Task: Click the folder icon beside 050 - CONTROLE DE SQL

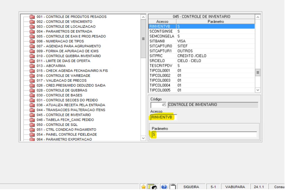Action: [32, 125]
